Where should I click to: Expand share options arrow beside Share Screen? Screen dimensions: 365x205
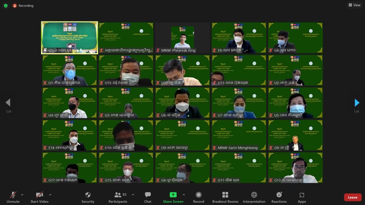click(x=184, y=195)
